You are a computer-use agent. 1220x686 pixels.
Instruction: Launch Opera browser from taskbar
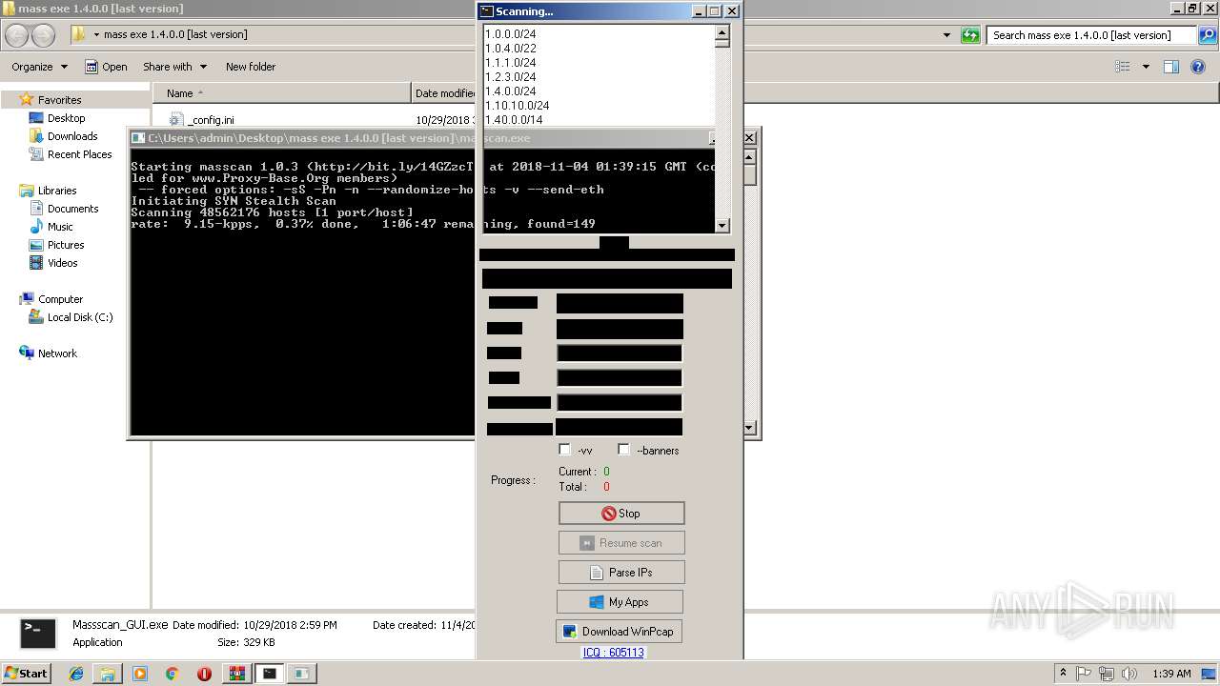(x=204, y=674)
